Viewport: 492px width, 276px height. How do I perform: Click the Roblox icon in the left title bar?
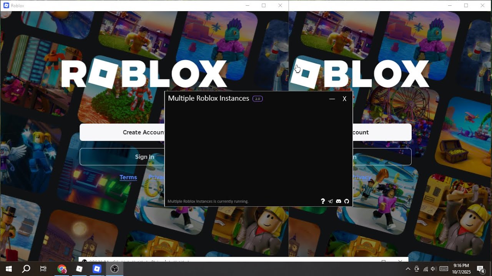(x=6, y=5)
